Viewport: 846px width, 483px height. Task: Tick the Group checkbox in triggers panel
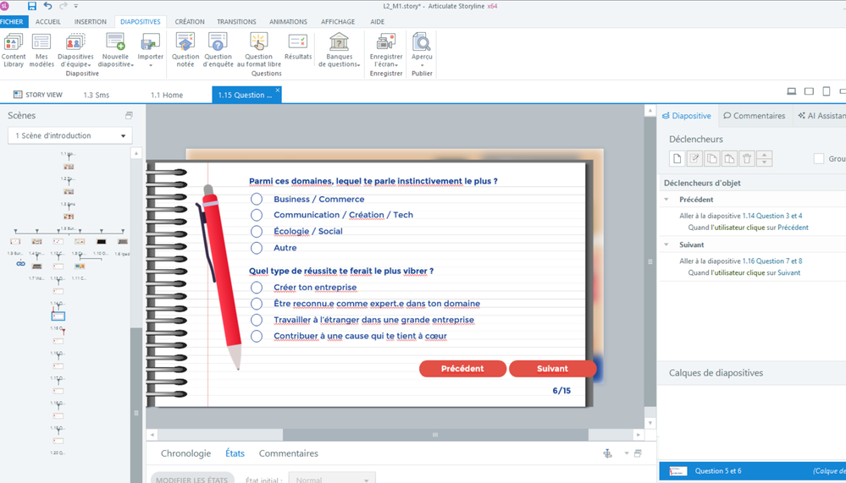pyautogui.click(x=818, y=159)
